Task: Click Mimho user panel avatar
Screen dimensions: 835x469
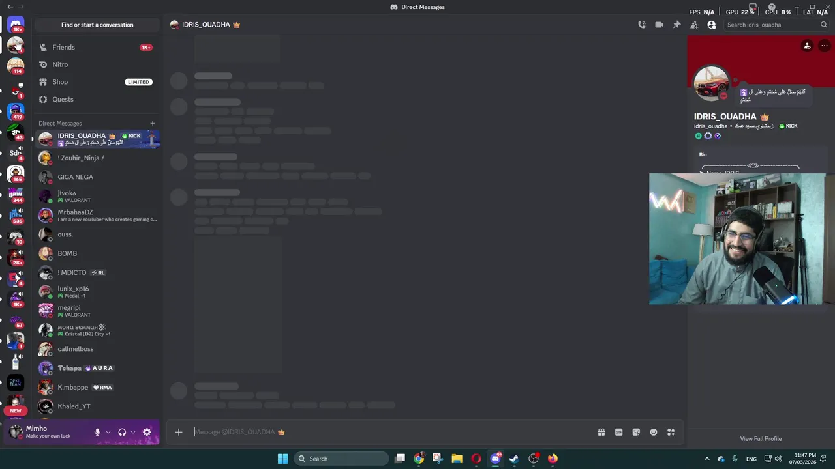Action: click(16, 432)
